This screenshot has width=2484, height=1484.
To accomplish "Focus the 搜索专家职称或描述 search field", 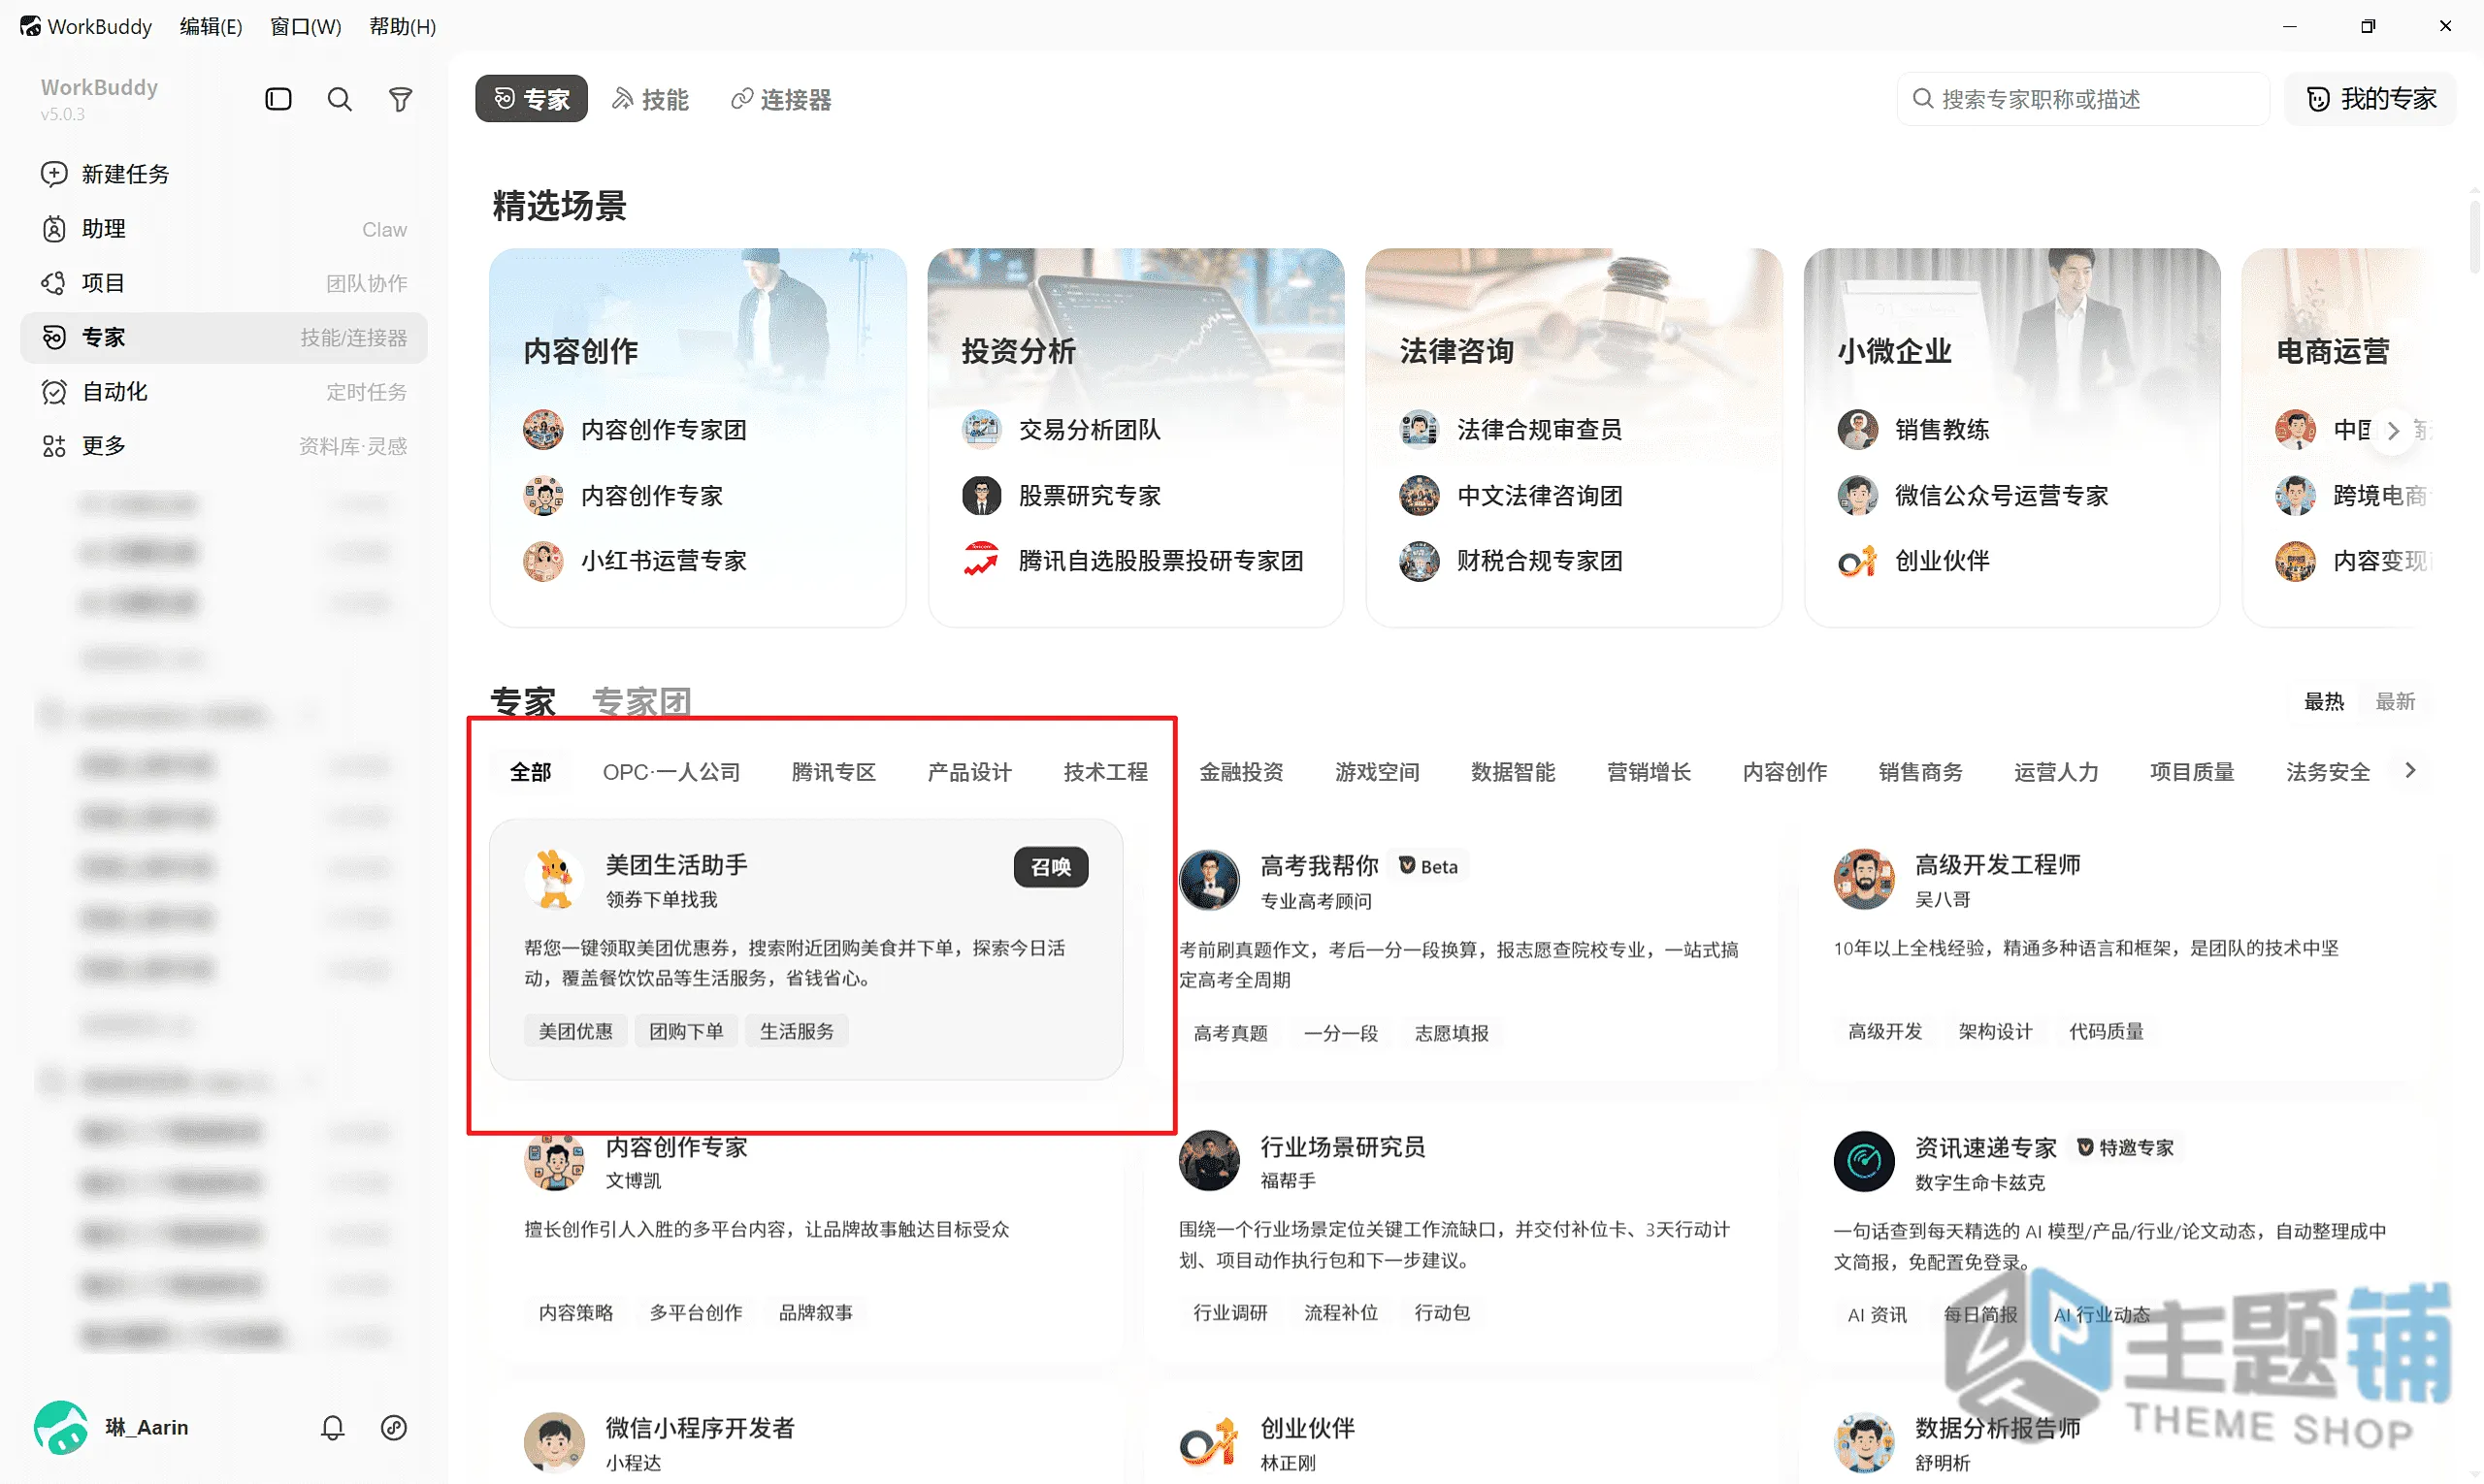I will click(2083, 99).
